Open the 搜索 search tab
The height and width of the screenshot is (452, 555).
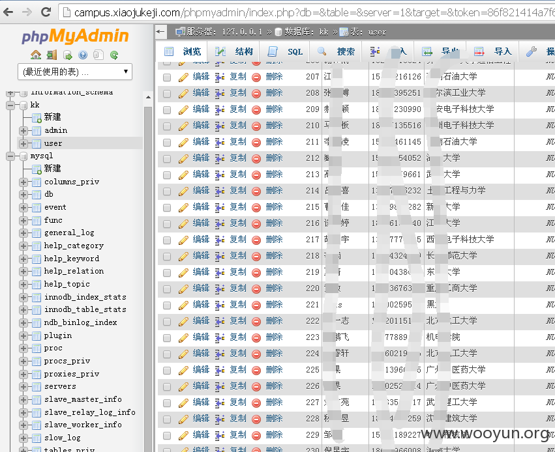tap(337, 51)
